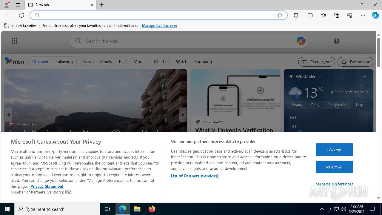Viewport: 382px width, 215px height.
Task: Click the page vertical scrollbar thumb
Action: (x=378, y=52)
